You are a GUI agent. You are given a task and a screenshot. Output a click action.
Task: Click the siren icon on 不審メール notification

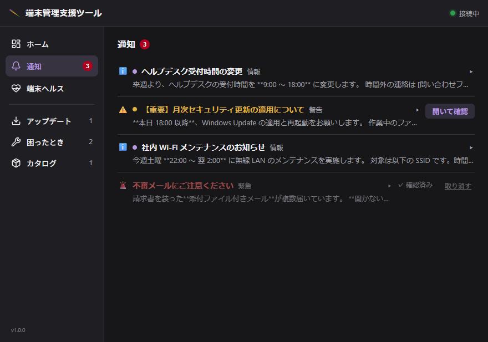coord(123,186)
